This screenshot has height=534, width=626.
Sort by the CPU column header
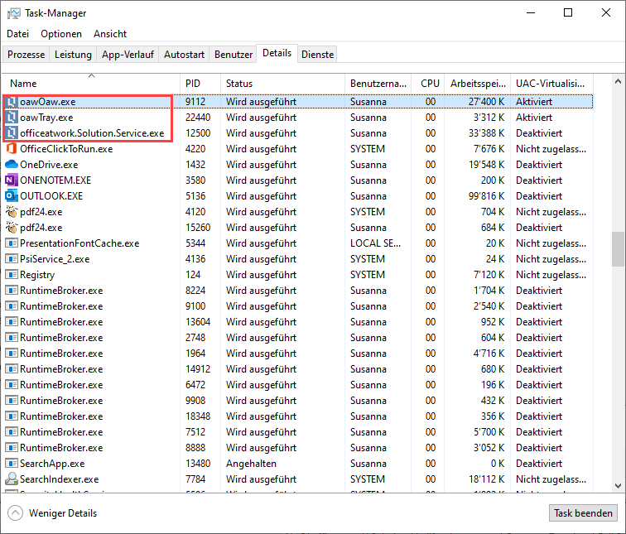(x=428, y=84)
